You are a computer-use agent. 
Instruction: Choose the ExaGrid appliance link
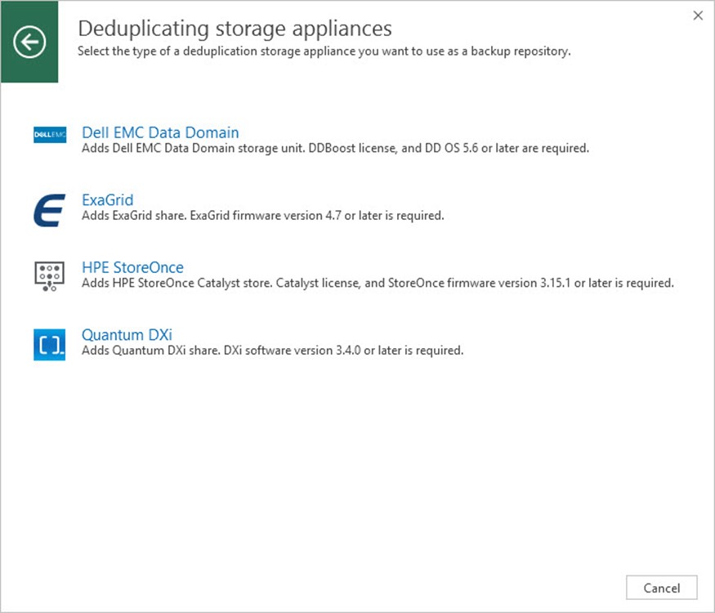pyautogui.click(x=107, y=199)
